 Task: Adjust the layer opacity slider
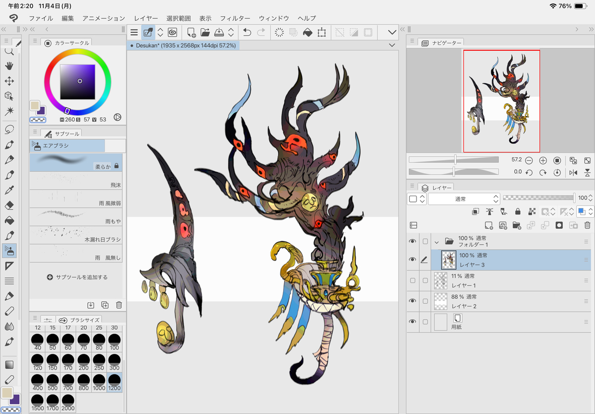[x=538, y=198]
